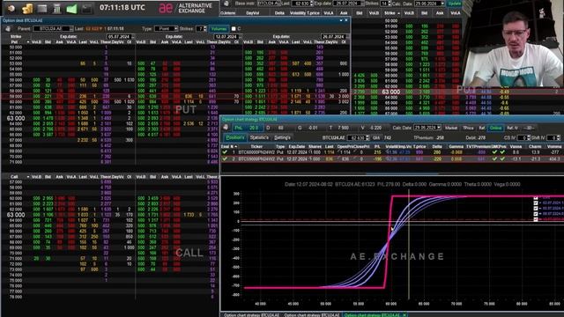Toggle the C checkbox next to Volumes
Screen dimensions: 564x317
point(234,29)
